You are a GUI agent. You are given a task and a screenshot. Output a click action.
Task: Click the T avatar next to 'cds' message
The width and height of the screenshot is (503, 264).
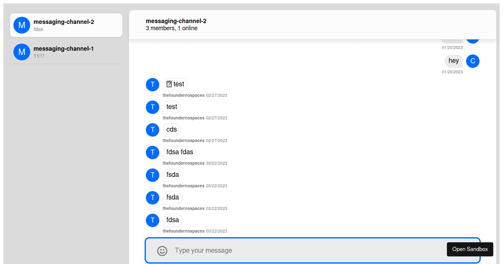tap(153, 130)
